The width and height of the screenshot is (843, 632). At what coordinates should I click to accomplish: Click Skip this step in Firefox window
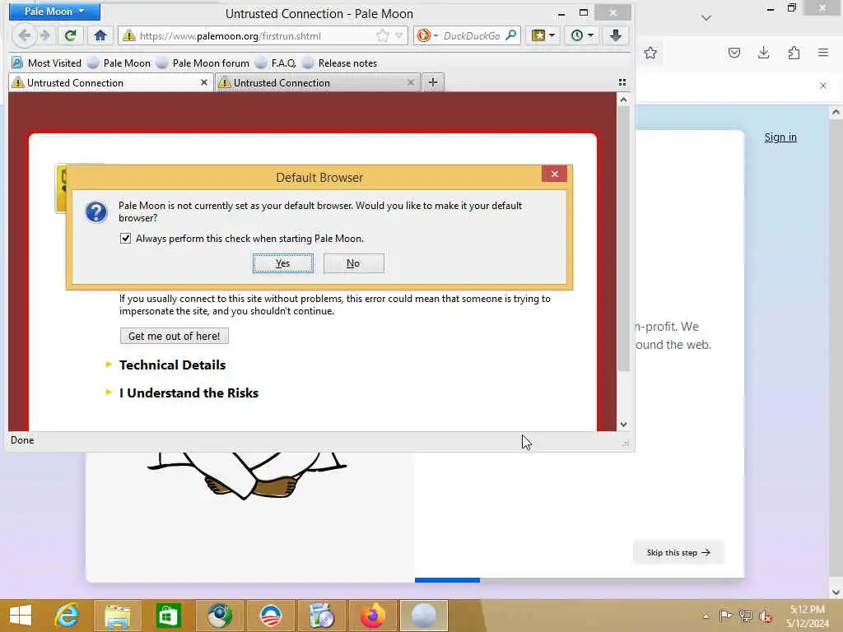[678, 552]
